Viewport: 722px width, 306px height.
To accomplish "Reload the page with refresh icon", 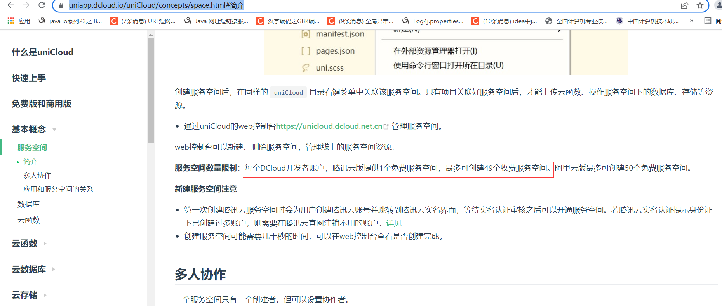I will coord(42,5).
